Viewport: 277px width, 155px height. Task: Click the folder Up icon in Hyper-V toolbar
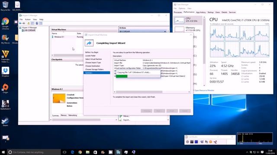[x=29, y=23]
